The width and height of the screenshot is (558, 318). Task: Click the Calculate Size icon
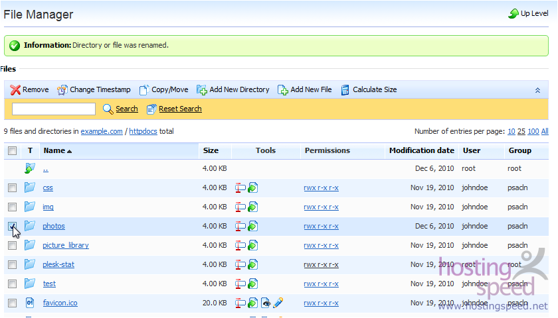(x=345, y=90)
